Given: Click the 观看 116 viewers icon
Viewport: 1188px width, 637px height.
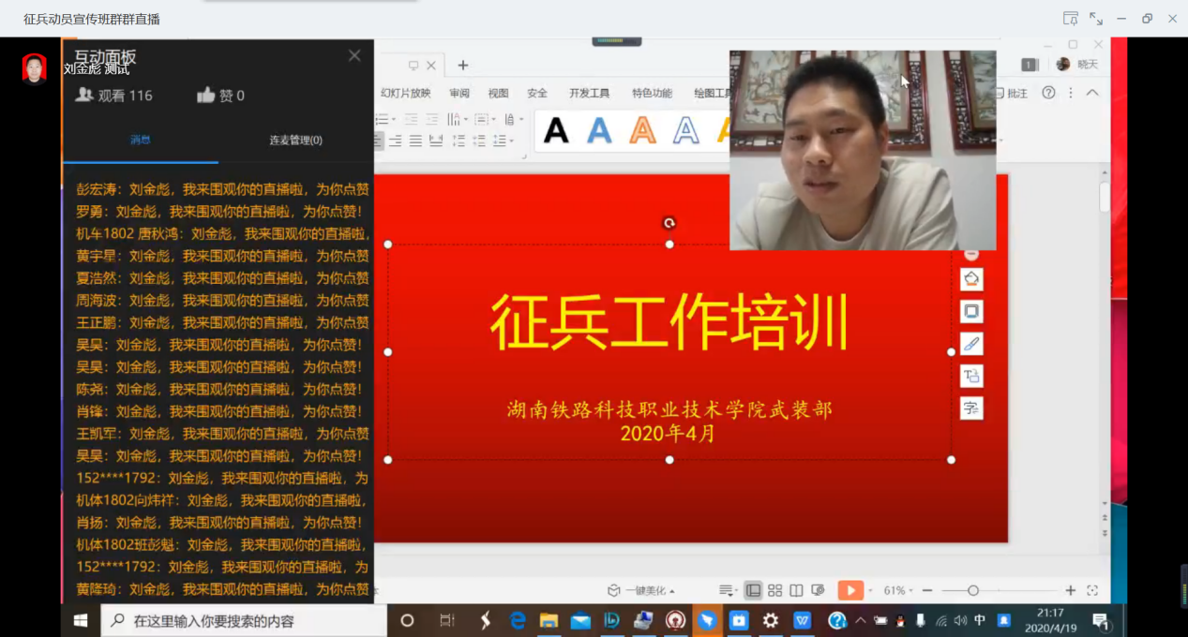Looking at the screenshot, I should (84, 95).
